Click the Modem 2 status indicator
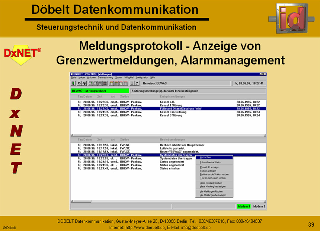Viewport: 320px width, 231px height. click(x=259, y=206)
